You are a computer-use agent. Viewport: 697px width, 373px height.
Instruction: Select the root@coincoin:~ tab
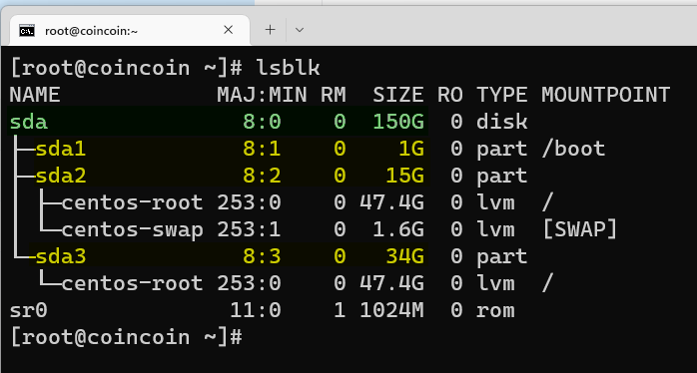(x=129, y=30)
